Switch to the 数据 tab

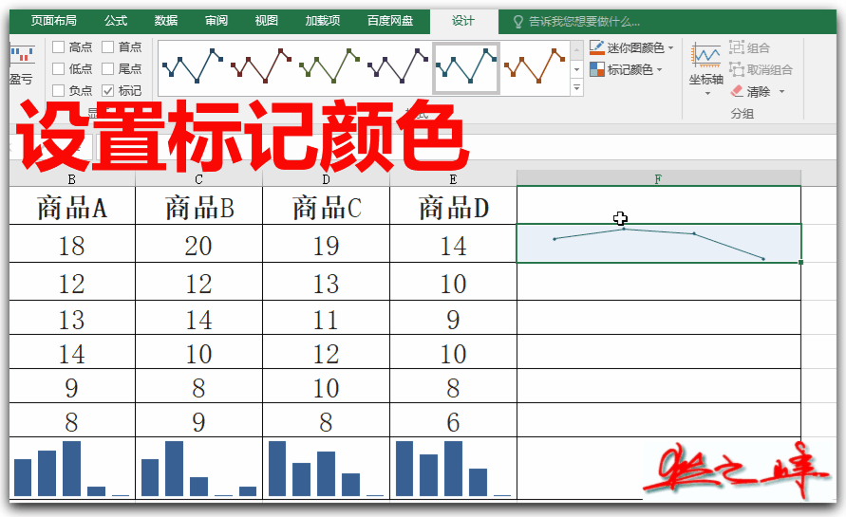coord(165,21)
